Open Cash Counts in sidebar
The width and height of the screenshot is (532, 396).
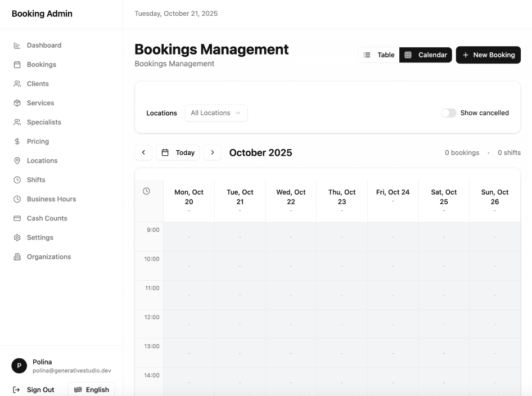pyautogui.click(x=47, y=218)
